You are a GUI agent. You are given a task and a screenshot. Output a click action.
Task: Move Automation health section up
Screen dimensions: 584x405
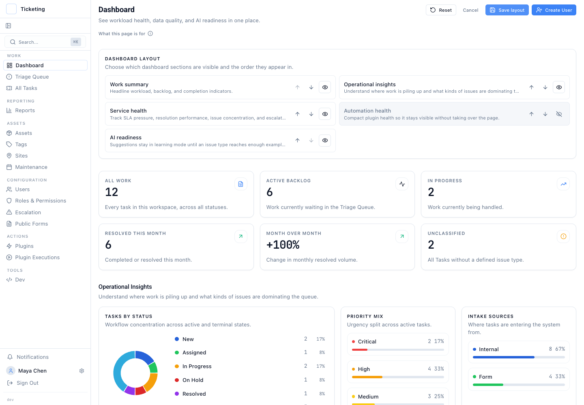click(x=531, y=114)
